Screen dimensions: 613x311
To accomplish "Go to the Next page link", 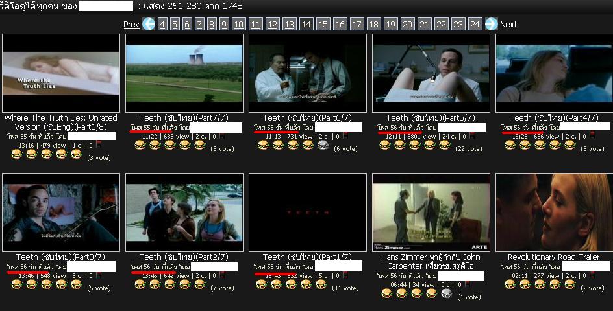I will pos(508,24).
